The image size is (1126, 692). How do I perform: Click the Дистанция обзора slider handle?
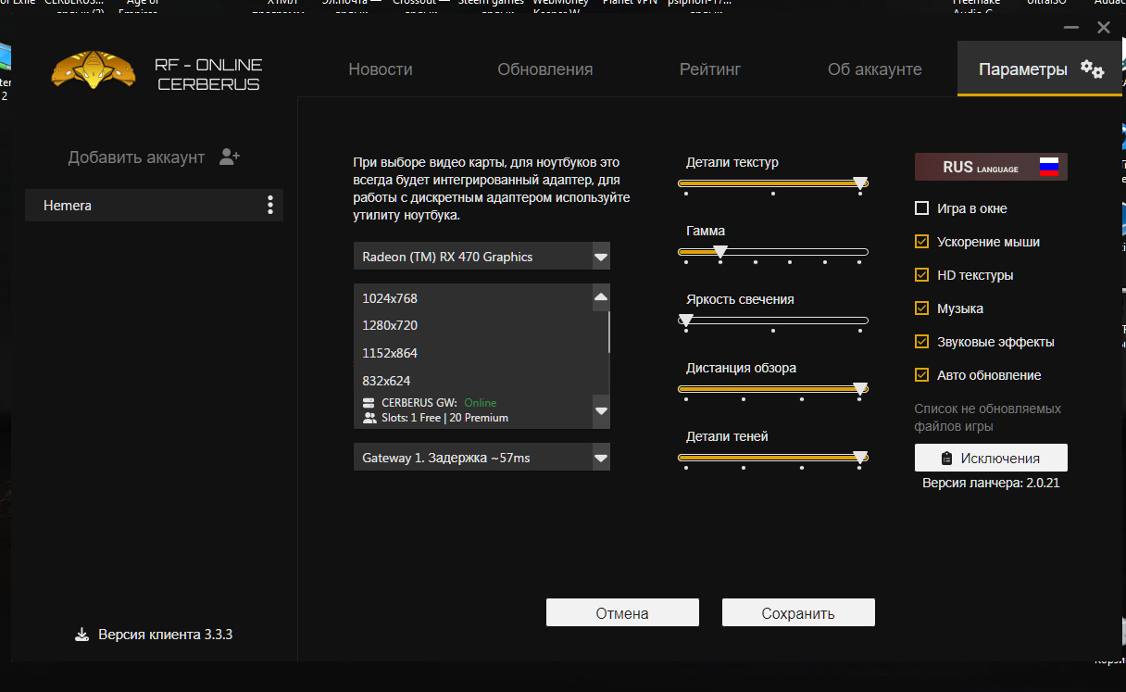(x=860, y=389)
